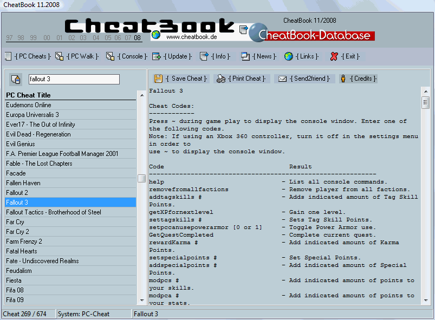435x320 pixels.
Task: Open the PC Cheats page icon
Action: [8, 56]
